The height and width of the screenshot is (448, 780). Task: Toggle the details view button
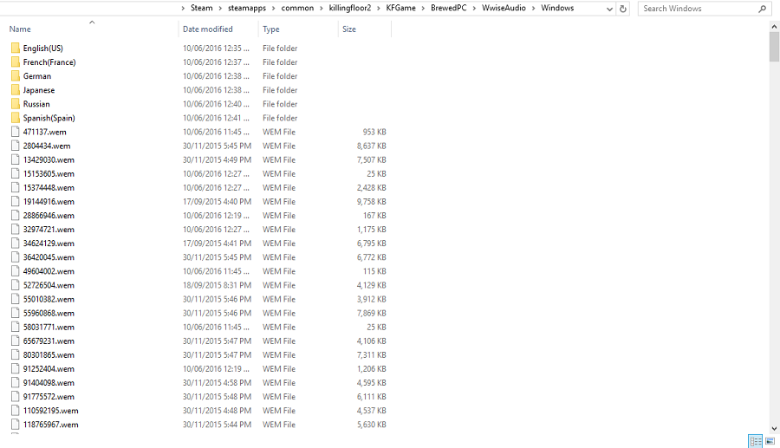pyautogui.click(x=755, y=441)
